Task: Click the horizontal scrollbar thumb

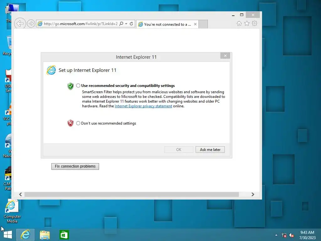Action: [132, 194]
